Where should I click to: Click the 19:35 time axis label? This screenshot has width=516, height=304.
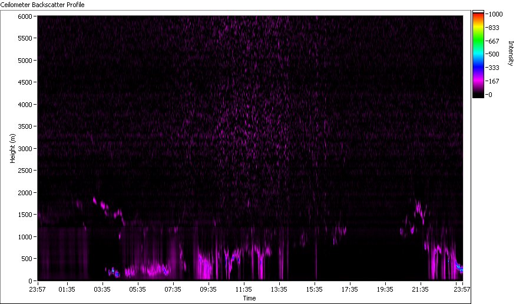385,289
